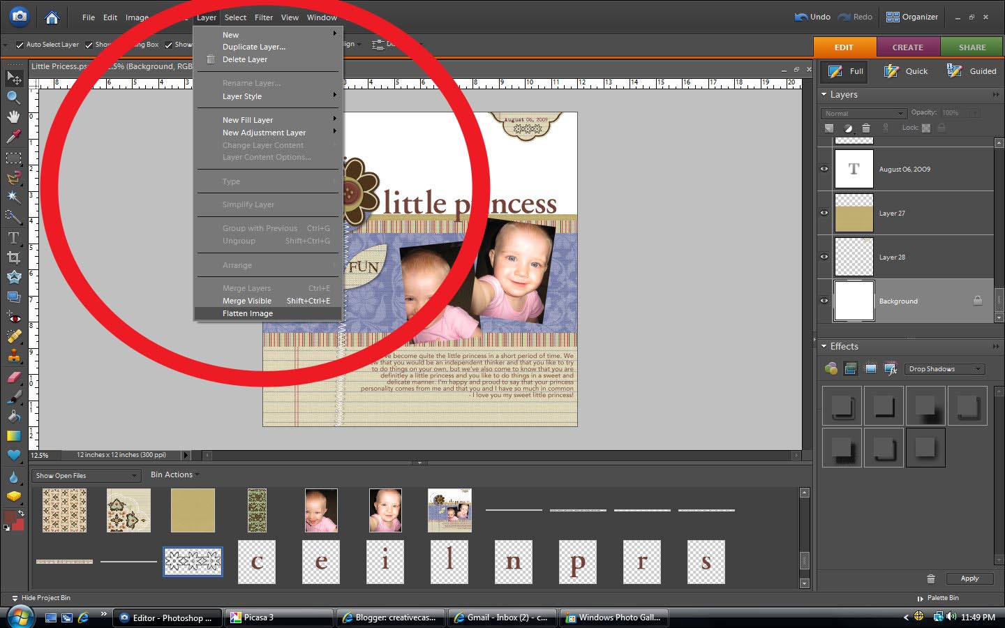
Task: Open the layer Opacity dropdown
Action: point(975,112)
